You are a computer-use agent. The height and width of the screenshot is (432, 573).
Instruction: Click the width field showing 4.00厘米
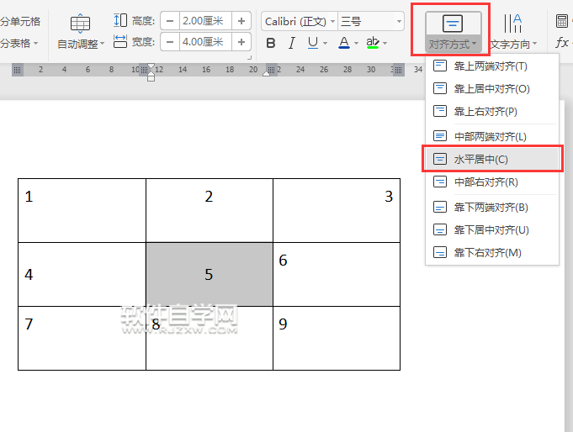point(205,42)
